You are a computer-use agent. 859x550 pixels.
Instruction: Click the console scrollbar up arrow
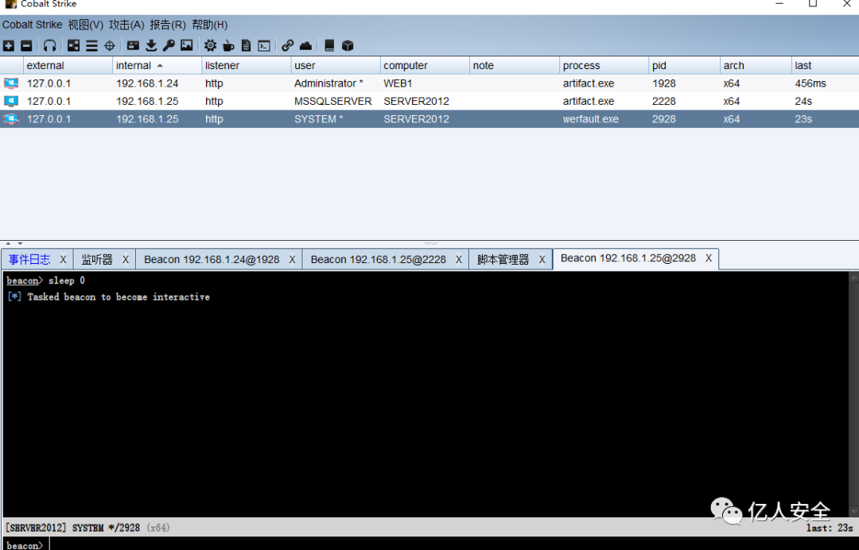[853, 277]
